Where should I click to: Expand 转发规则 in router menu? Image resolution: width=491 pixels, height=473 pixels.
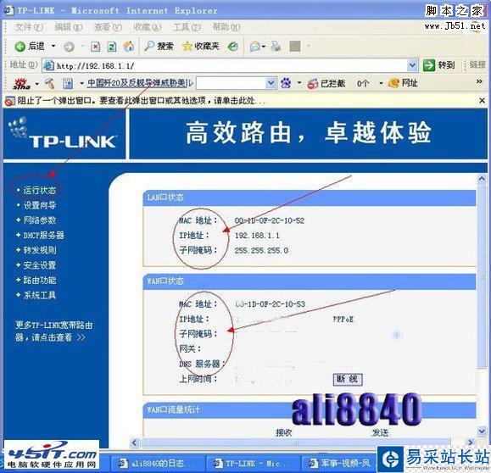(x=40, y=250)
